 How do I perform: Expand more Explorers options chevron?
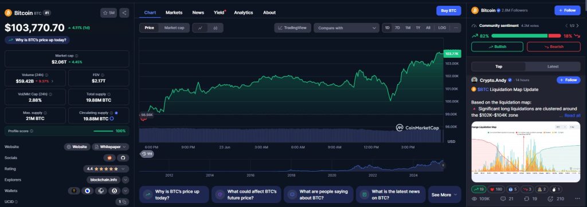click(125, 180)
